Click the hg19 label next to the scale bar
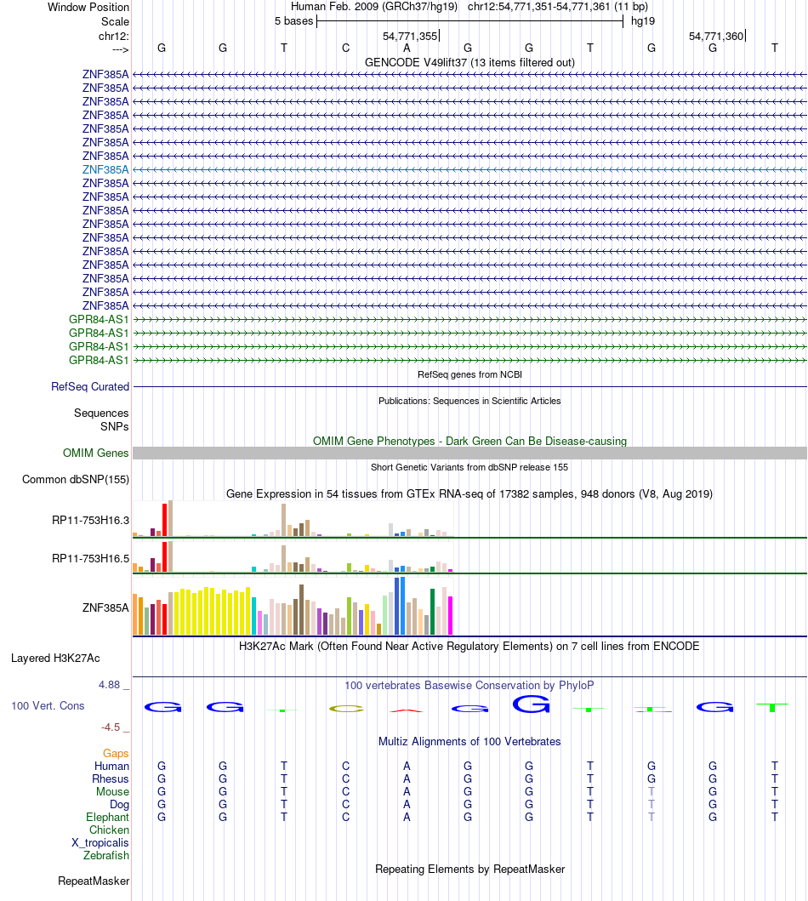This screenshot has width=808, height=901. pos(643,21)
